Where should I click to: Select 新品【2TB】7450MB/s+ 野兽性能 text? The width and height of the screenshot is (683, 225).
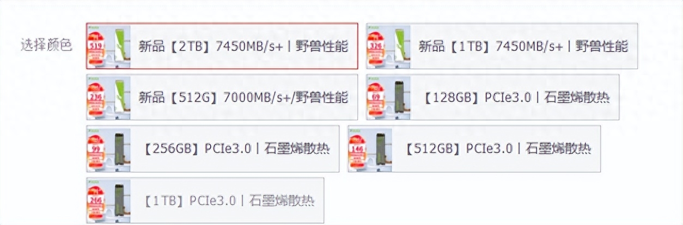243,46
